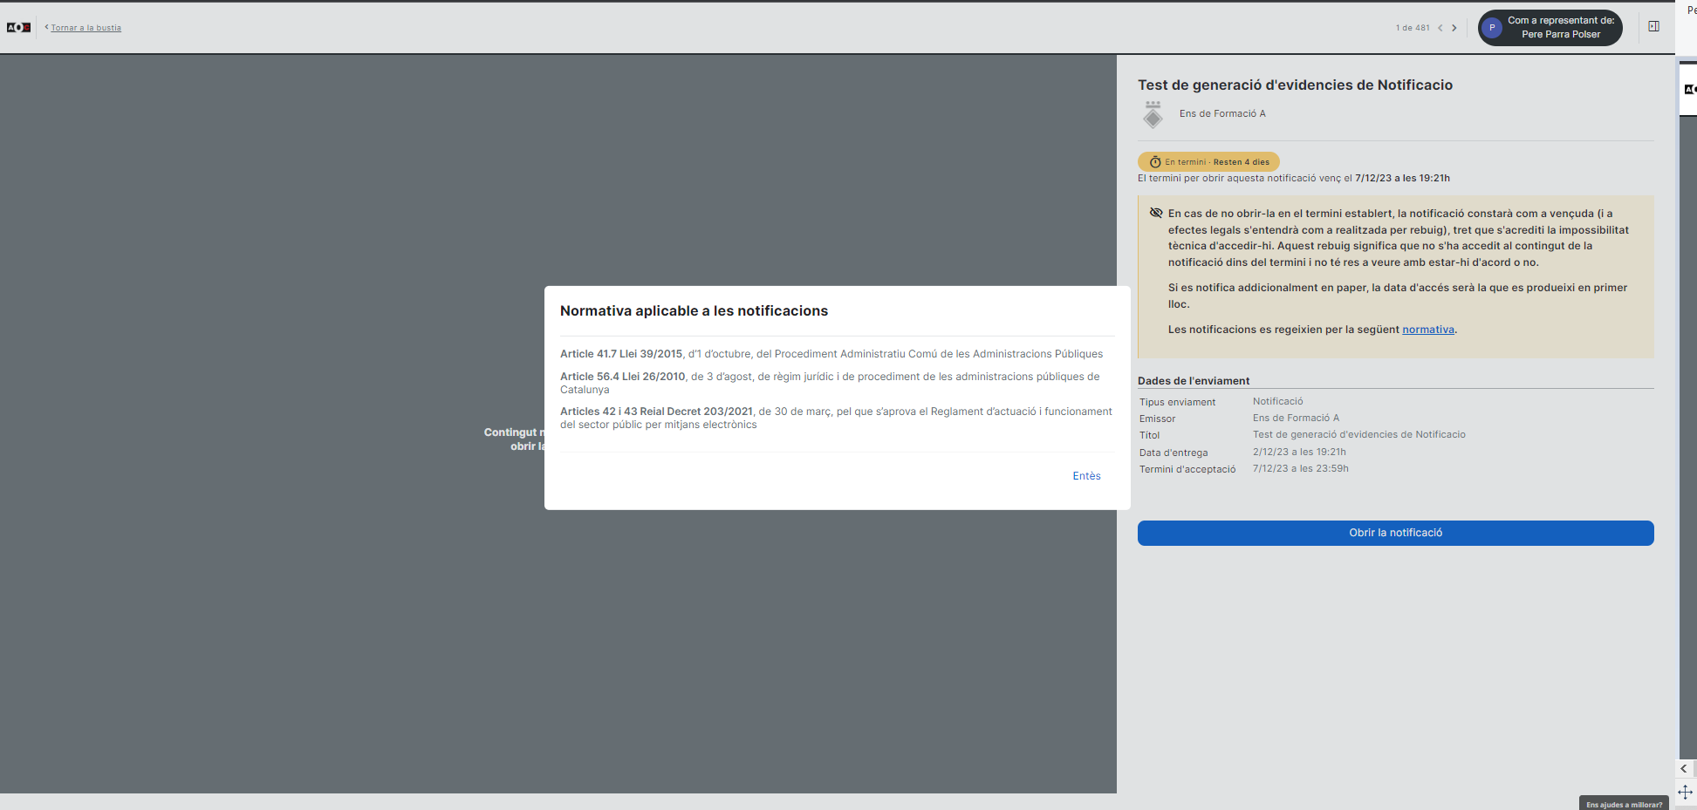The width and height of the screenshot is (1697, 810).
Task: Click the move cross-arrows icon
Action: 1685,793
